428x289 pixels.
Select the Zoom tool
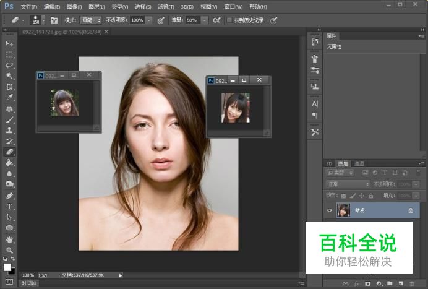coord(9,250)
